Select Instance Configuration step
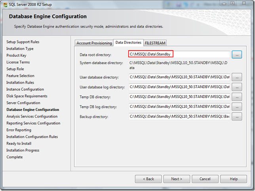The height and width of the screenshot is (191, 255). pyautogui.click(x=25, y=89)
